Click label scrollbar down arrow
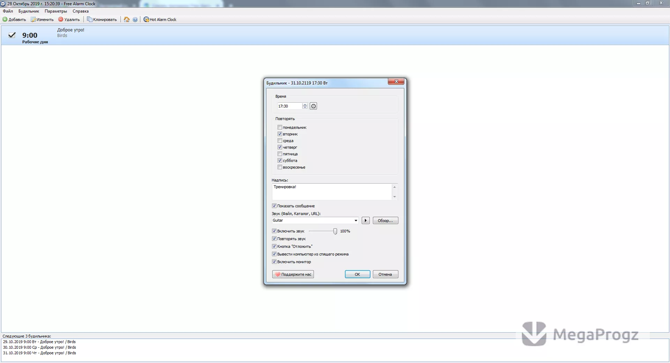 [395, 197]
